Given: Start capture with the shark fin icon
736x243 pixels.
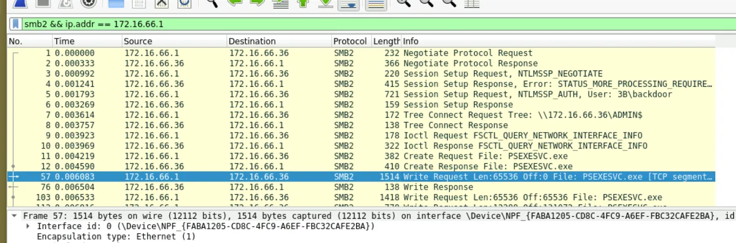Looking at the screenshot, I should [20, 3].
